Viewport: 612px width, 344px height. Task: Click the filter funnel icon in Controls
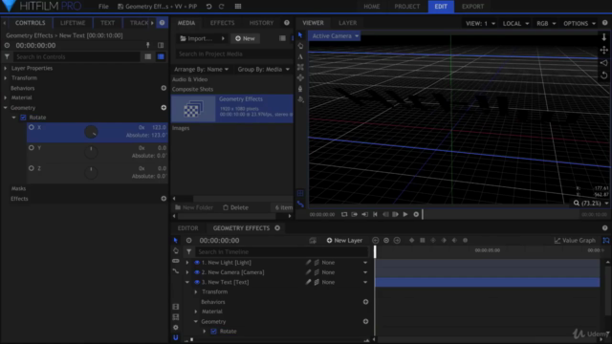[7, 56]
